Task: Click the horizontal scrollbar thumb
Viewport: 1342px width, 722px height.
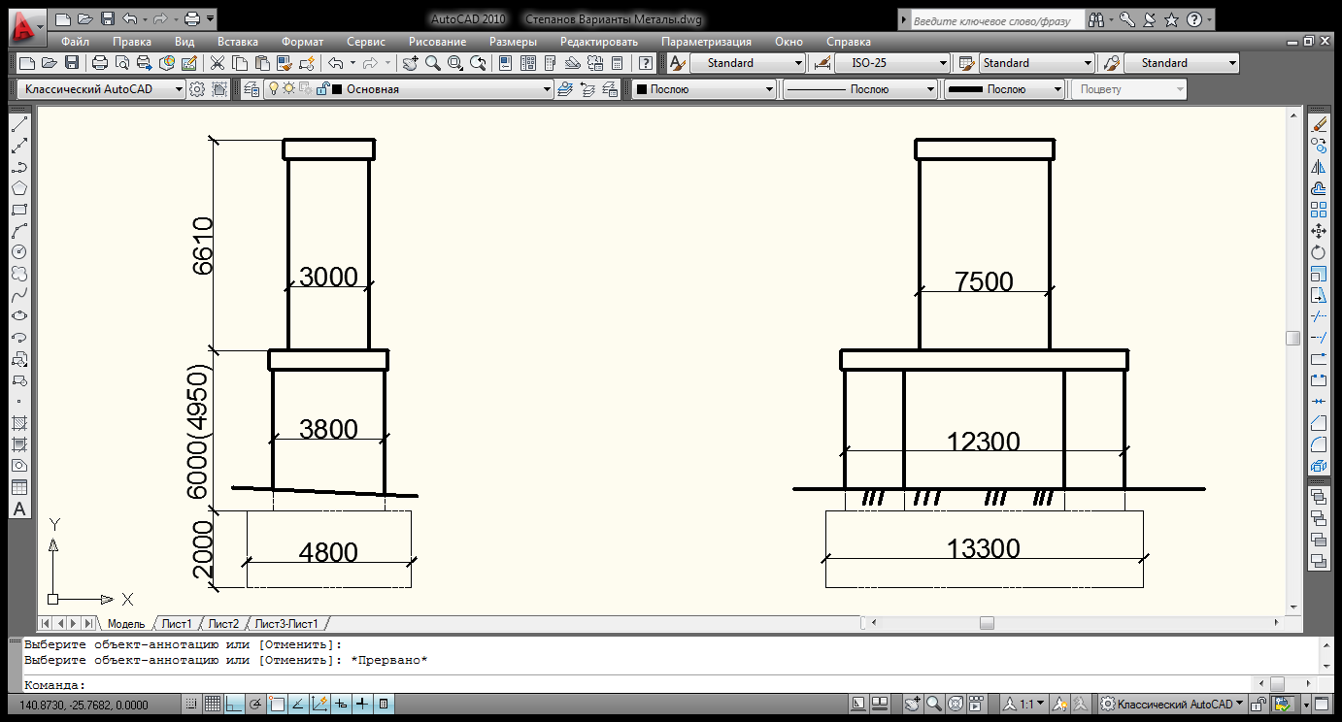Action: (987, 623)
